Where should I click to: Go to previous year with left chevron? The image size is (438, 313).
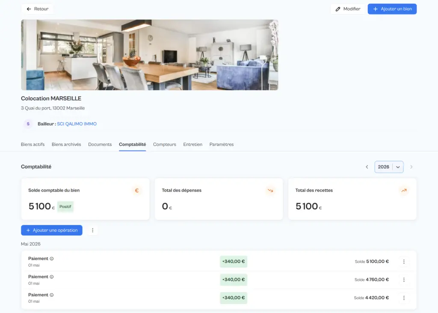point(367,167)
